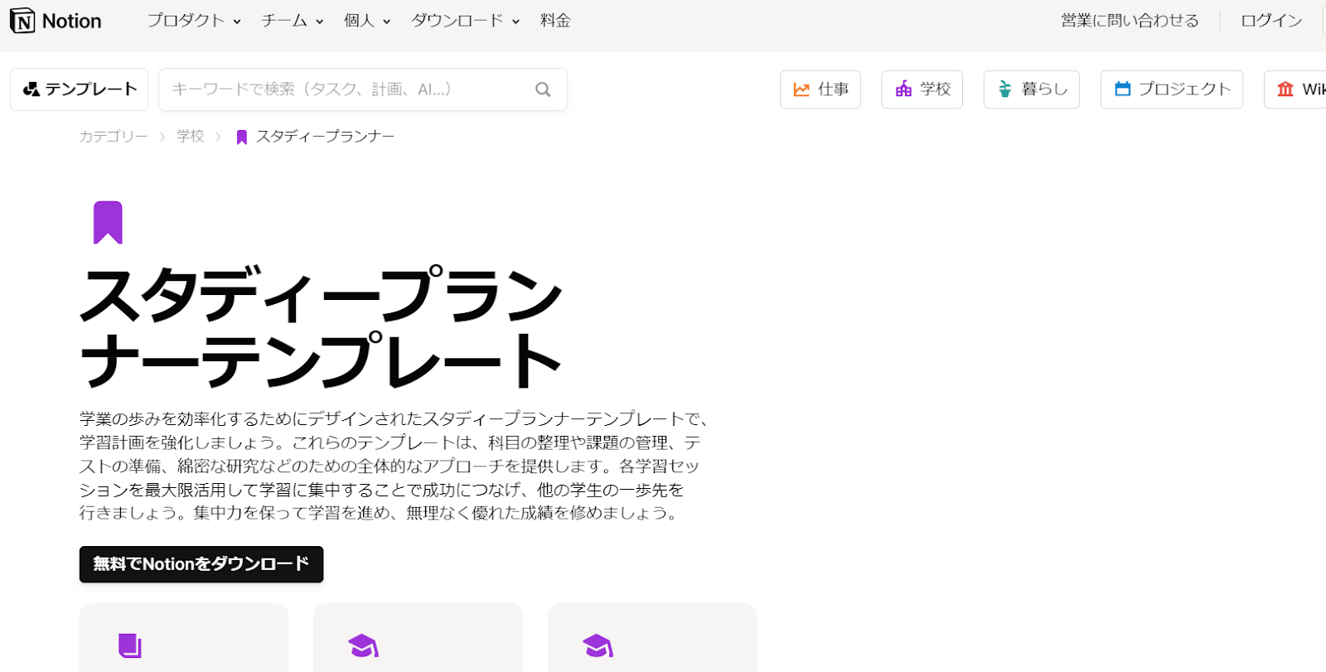Screen dimensions: 1326x672
Task: Click the large purple bookmark icon
Action: [108, 222]
